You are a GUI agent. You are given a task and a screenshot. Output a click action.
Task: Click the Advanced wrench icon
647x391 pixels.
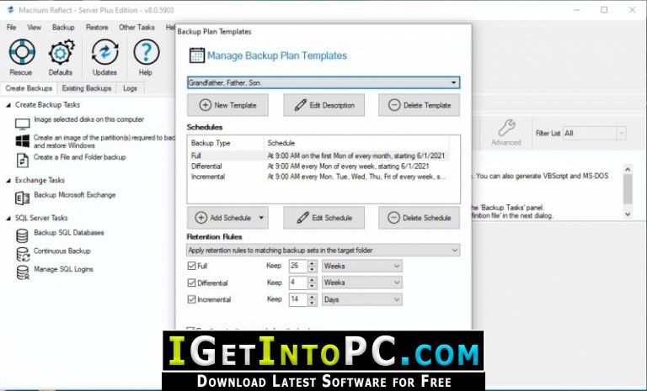click(506, 128)
